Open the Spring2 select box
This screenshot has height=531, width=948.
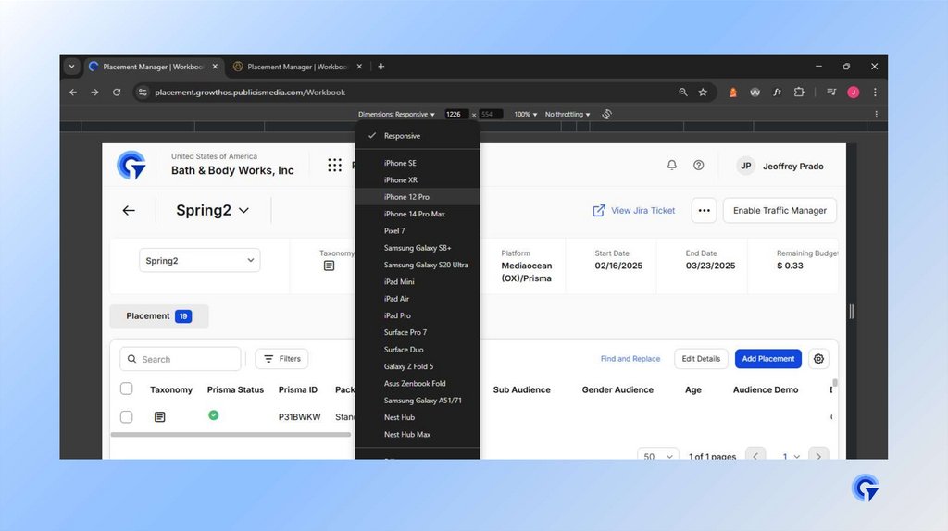point(200,260)
